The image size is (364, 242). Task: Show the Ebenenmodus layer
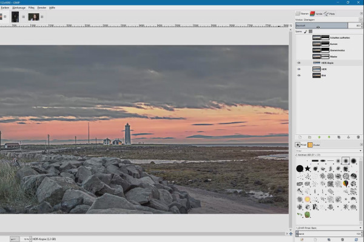point(299,50)
